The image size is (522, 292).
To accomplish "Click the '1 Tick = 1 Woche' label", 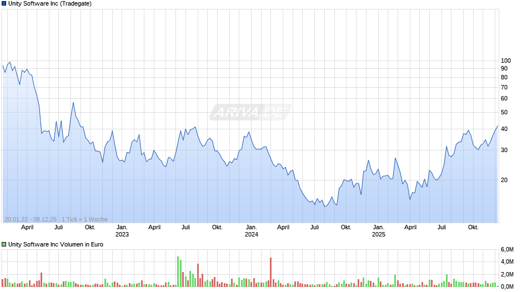I will pyautogui.click(x=84, y=219).
